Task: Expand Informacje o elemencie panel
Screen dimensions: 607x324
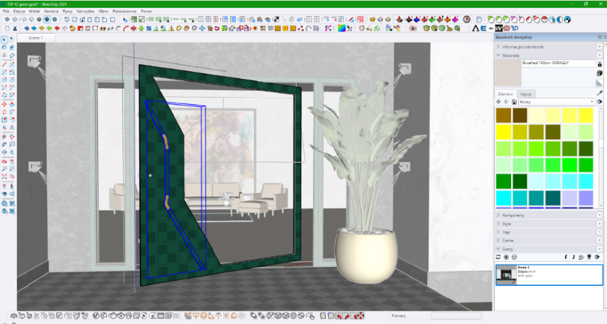Action: [x=498, y=47]
